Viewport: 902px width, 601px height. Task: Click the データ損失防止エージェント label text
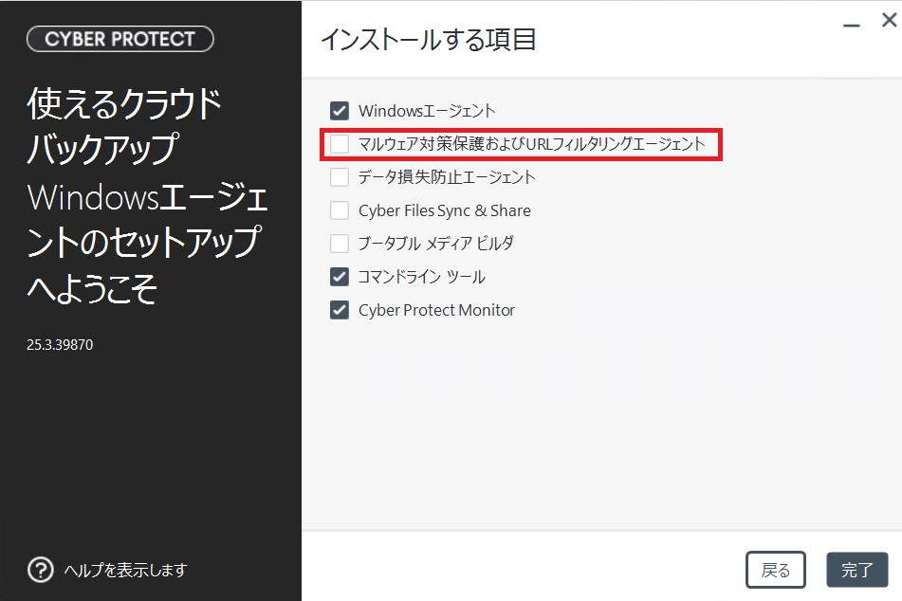coord(447,177)
